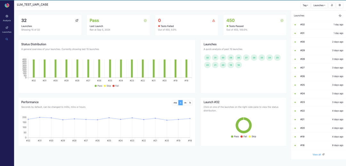
Task: Select launch bubble 29
Action: 231,58
